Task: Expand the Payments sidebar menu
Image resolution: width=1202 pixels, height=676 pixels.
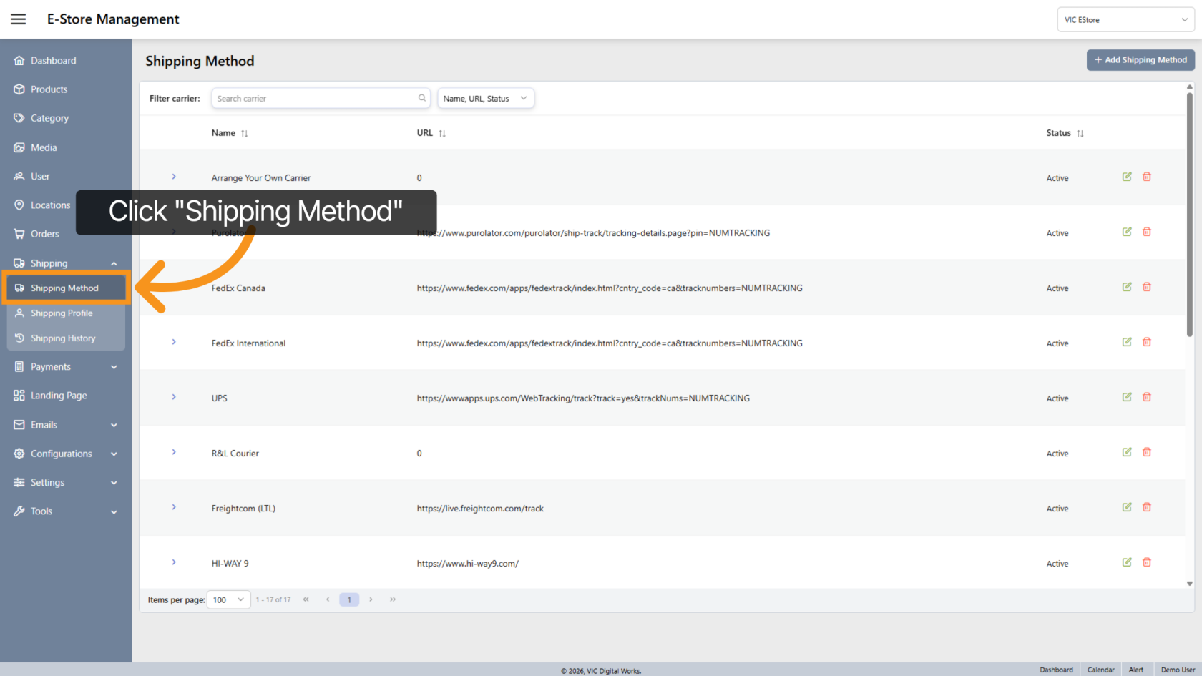Action: (64, 367)
